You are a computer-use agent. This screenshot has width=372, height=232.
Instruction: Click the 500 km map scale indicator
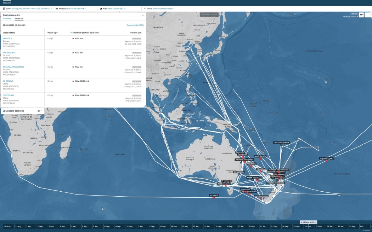354,14
